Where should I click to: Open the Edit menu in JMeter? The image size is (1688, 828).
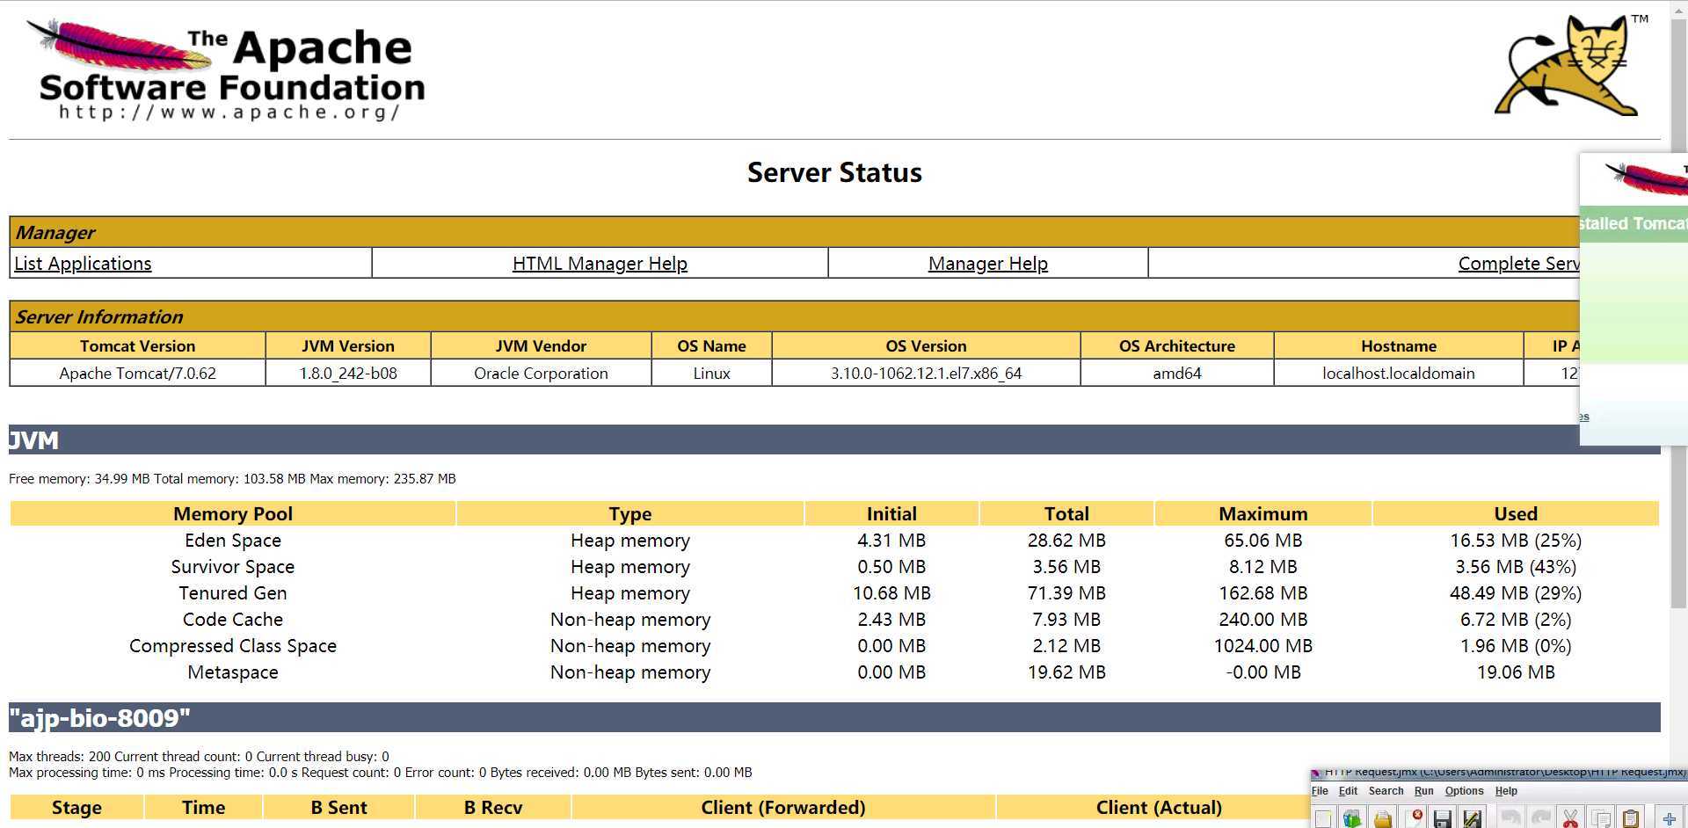(1348, 791)
